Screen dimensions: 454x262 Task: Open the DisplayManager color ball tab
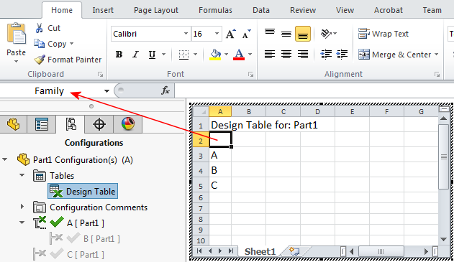coord(128,124)
